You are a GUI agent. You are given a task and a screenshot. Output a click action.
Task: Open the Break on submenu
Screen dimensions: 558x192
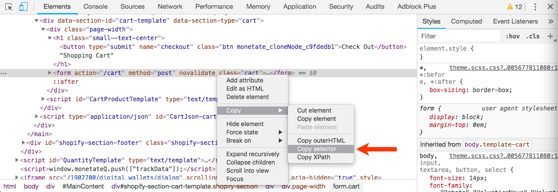[253, 141]
